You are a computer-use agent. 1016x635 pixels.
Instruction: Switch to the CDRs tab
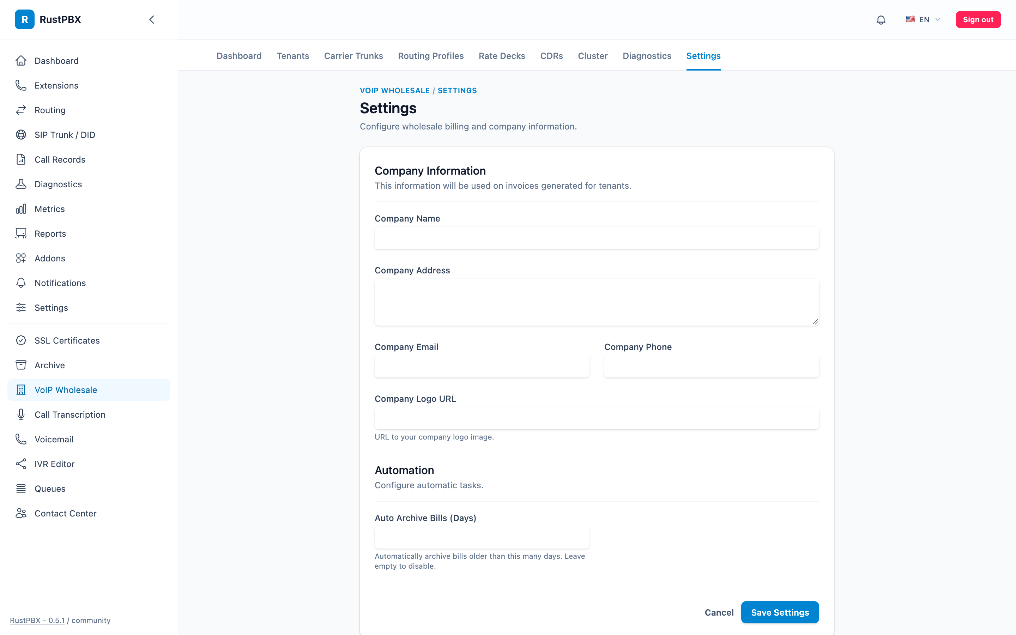551,56
